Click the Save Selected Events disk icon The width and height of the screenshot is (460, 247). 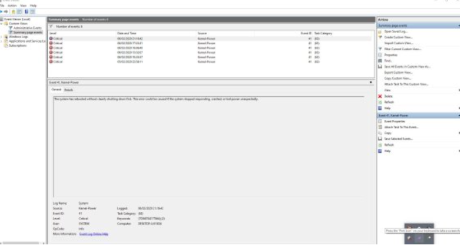[x=380, y=139]
